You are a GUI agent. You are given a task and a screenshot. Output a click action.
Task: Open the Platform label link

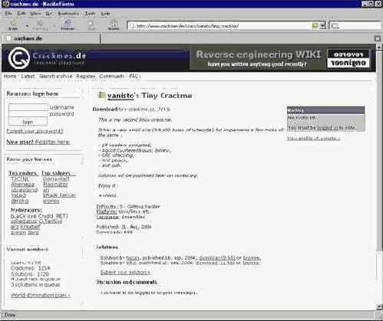(107, 211)
